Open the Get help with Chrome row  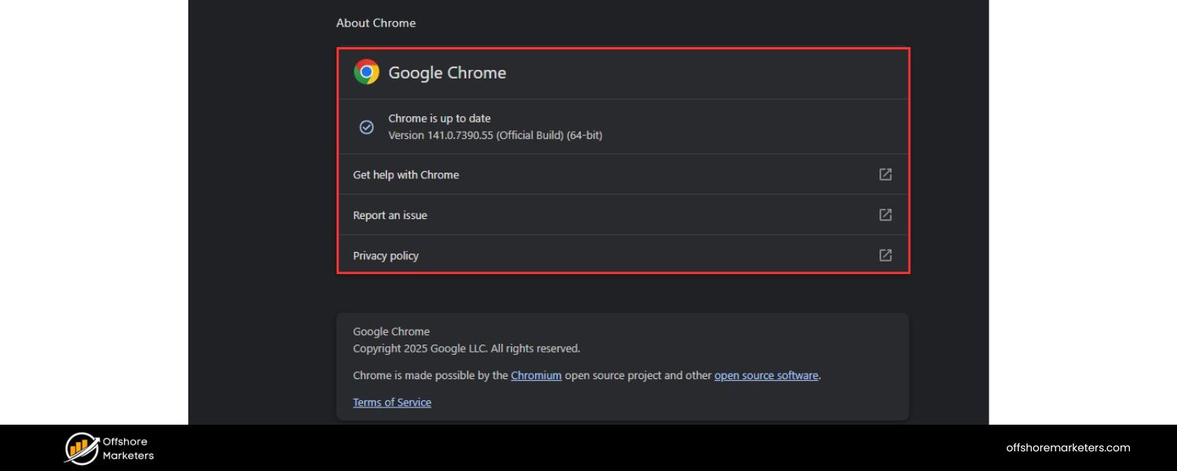tap(406, 175)
